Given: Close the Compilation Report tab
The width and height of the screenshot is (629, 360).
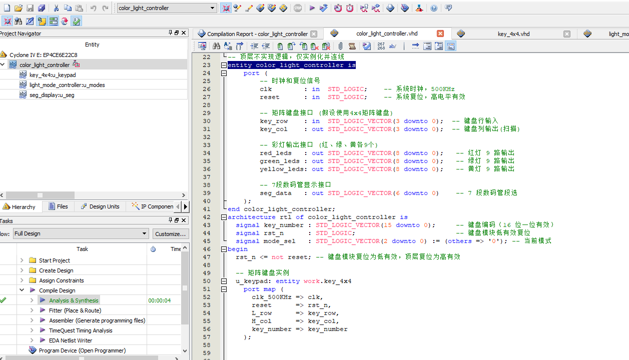Looking at the screenshot, I should tap(314, 34).
